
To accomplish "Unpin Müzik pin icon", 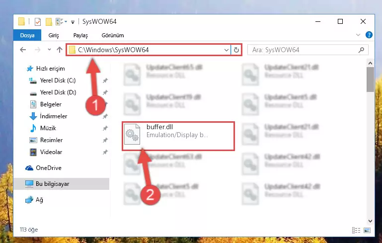I will point(105,128).
